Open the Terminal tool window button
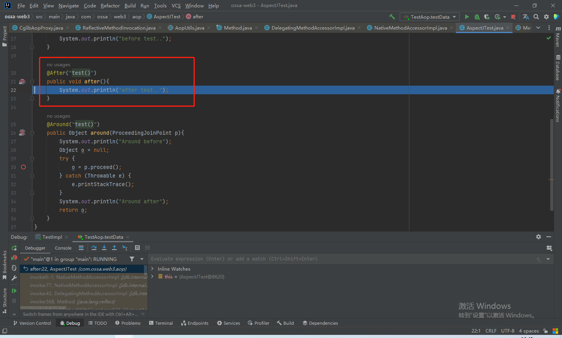The image size is (562, 338). click(161, 323)
